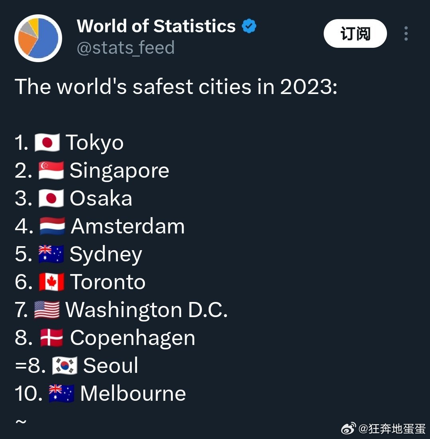Screen dimensions: 430x439
Task: Click the Japan flag beside Osaka
Action: pyautogui.click(x=51, y=198)
